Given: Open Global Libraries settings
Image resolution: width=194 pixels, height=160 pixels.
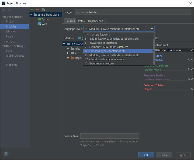Looking at the screenshot, I should tap(15, 55).
